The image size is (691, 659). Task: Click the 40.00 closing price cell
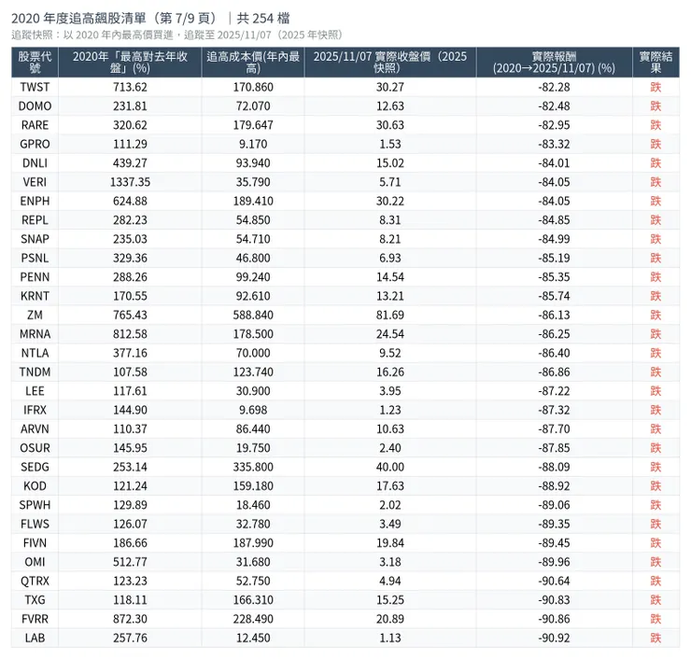coord(390,467)
